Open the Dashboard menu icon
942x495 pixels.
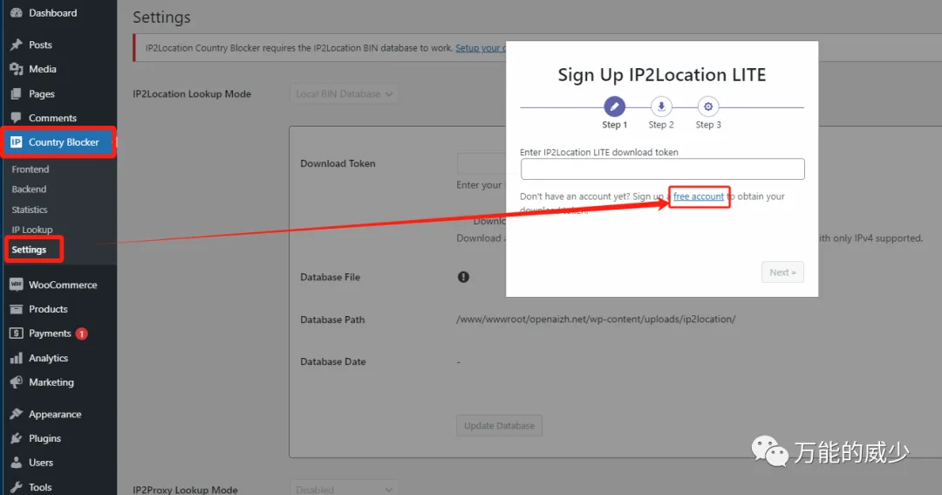pos(17,12)
